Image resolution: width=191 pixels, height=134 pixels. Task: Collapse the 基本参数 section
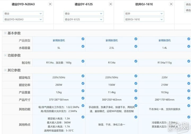pyautogui.click(x=5, y=33)
